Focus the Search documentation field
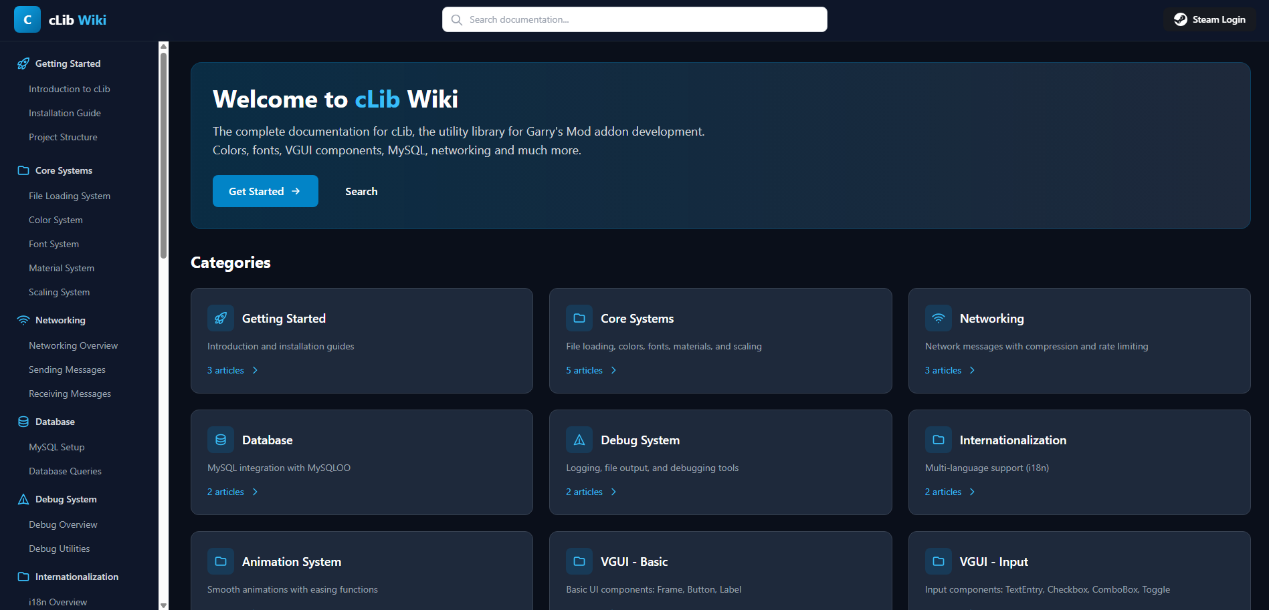 tap(634, 19)
